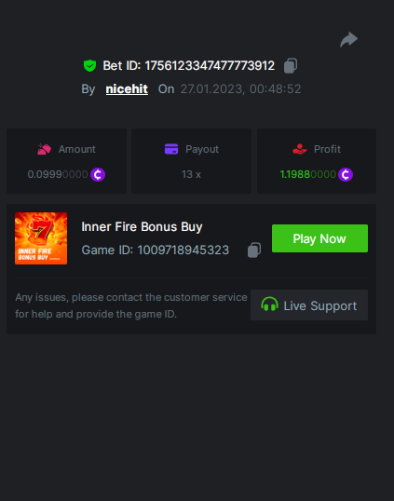This screenshot has width=394, height=501.
Task: Click the Game ID 1009718945323 text
Action: [x=156, y=250]
